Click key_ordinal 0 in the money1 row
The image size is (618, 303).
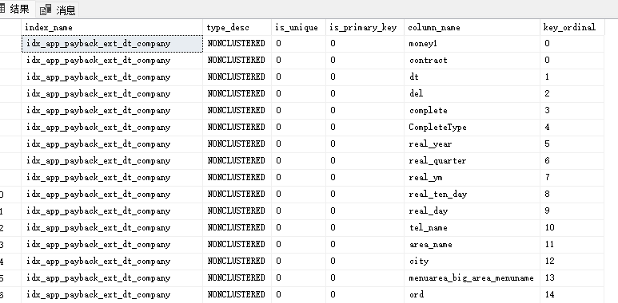tap(572, 44)
